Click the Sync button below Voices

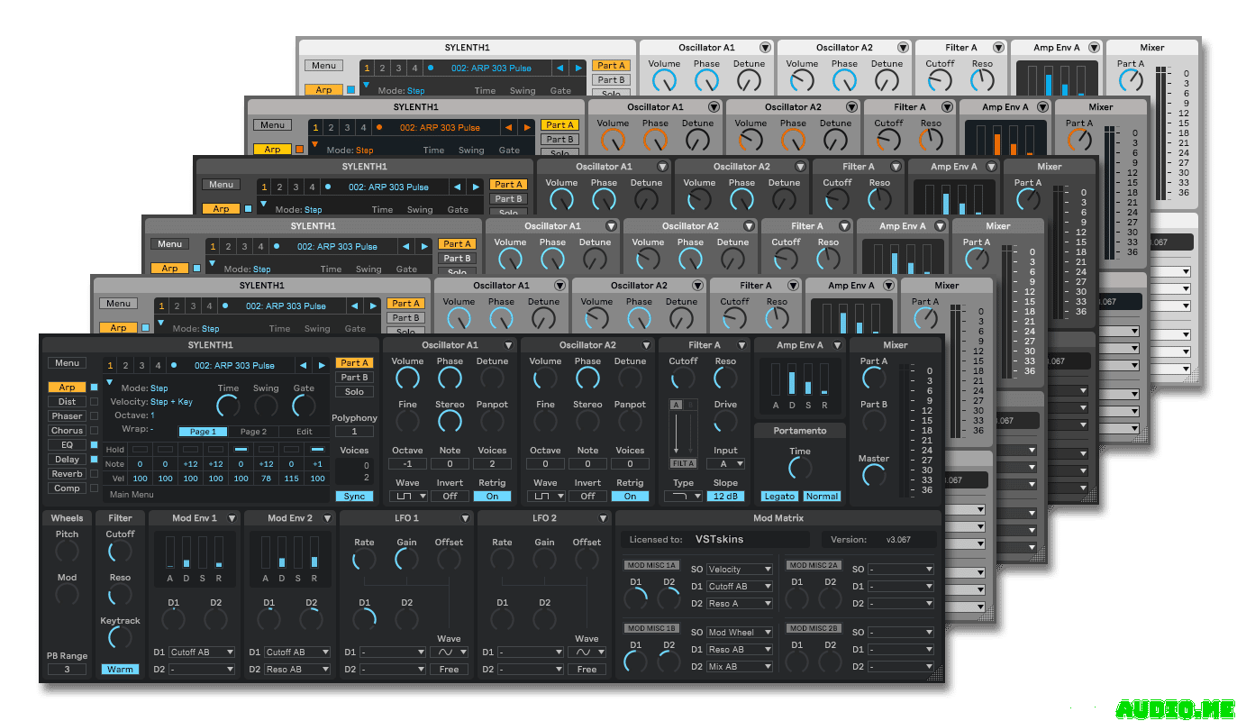354,497
